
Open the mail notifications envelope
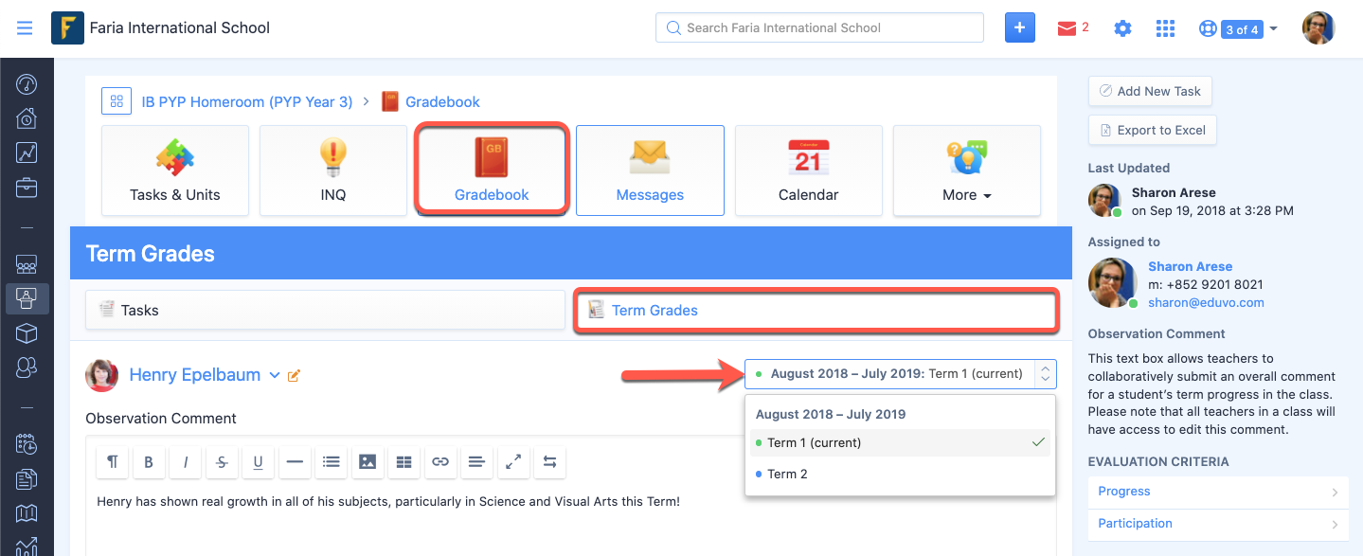pos(1067,28)
